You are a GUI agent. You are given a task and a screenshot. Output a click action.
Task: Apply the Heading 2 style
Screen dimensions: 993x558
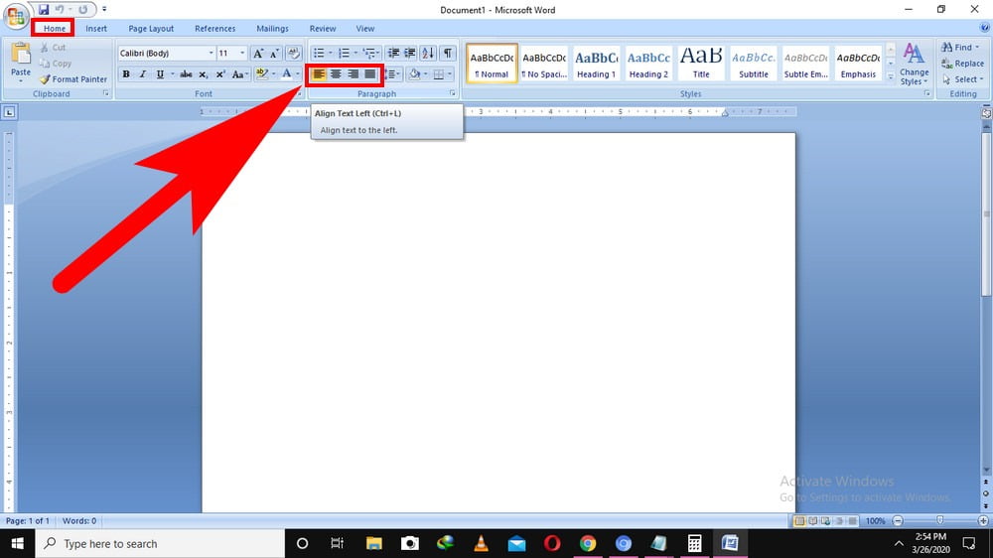coord(648,64)
